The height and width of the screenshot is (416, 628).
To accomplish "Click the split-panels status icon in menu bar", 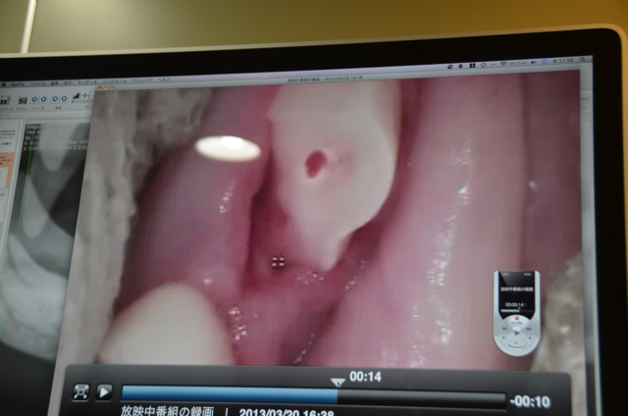I will (472, 66).
